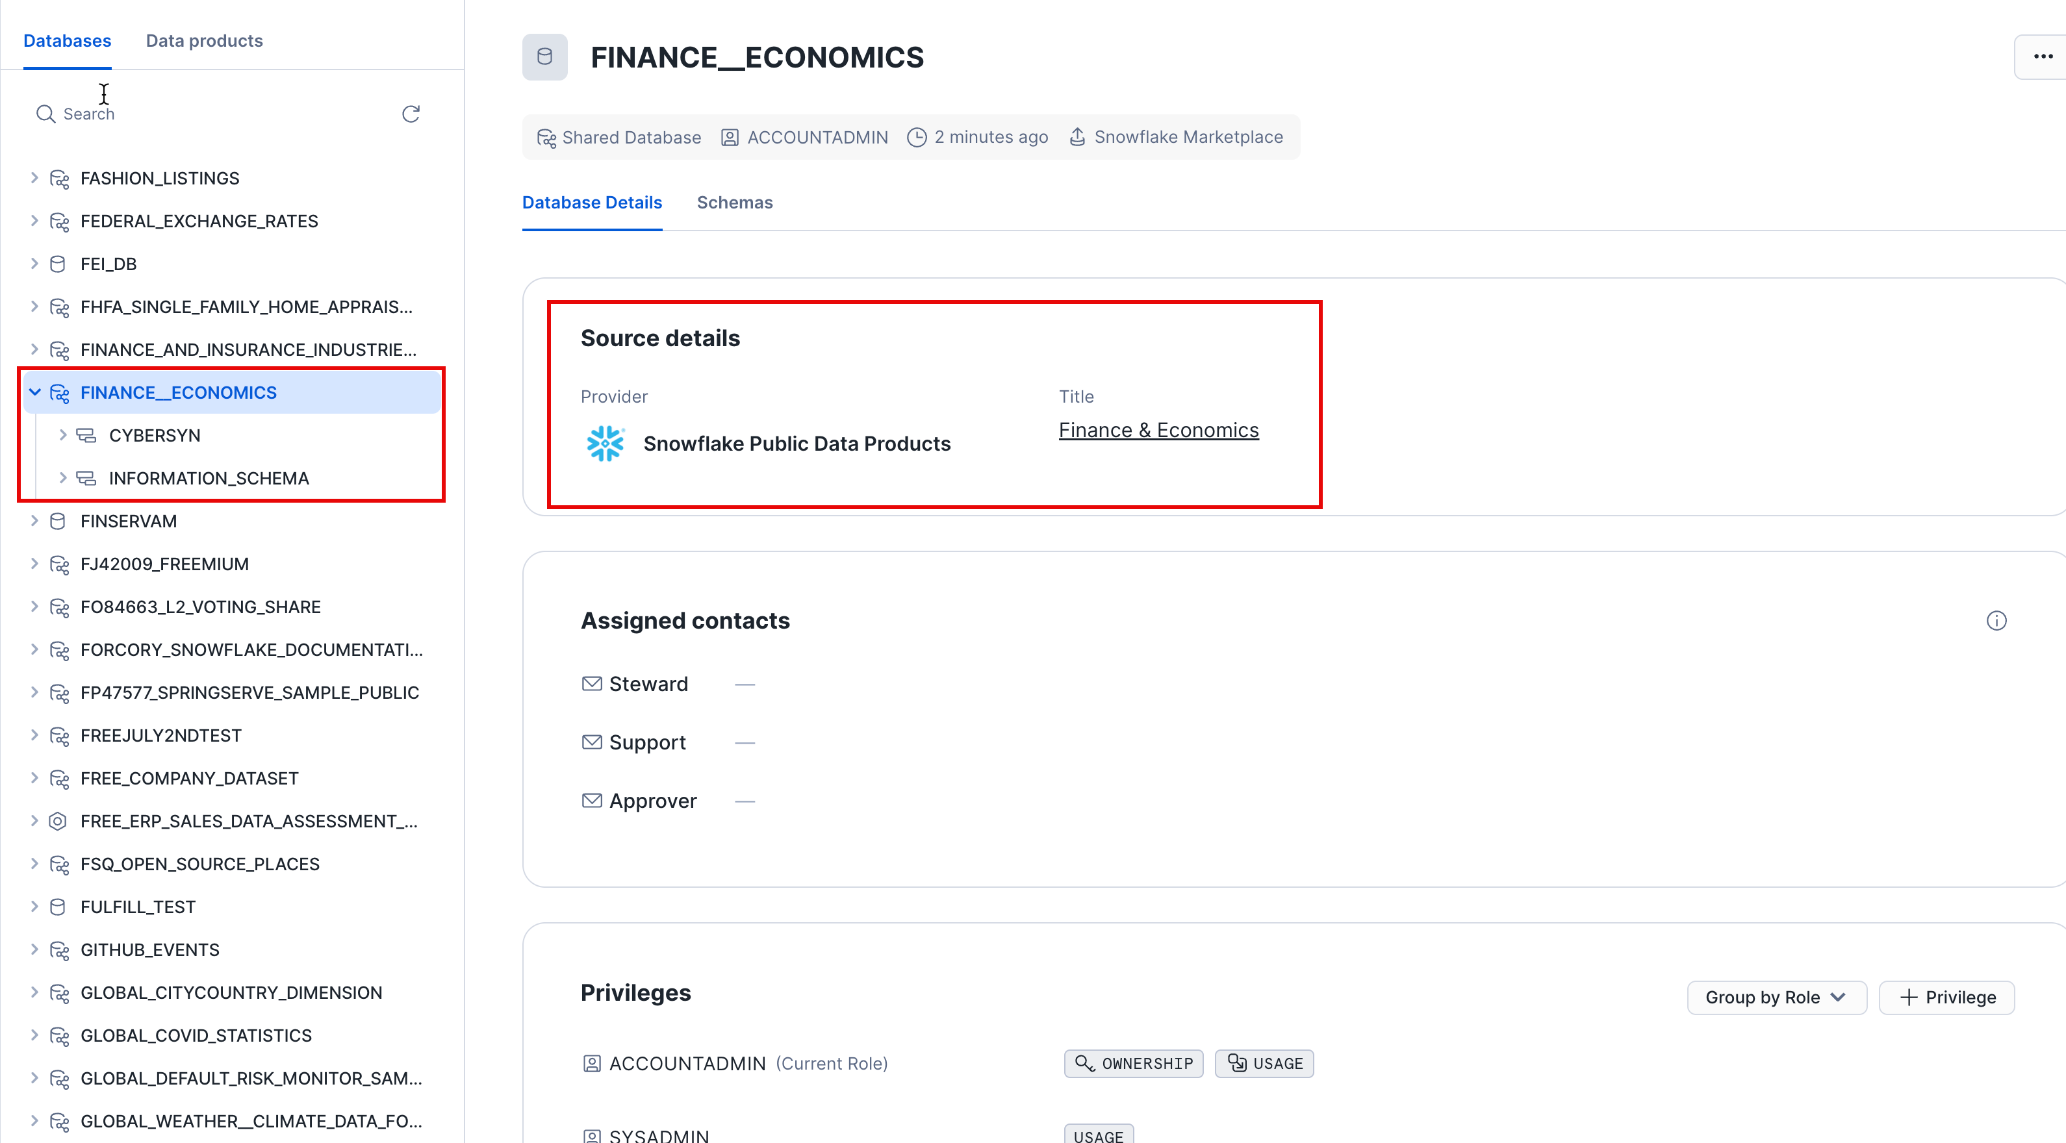Open the more options ellipsis button
The height and width of the screenshot is (1143, 2066).
point(2042,56)
